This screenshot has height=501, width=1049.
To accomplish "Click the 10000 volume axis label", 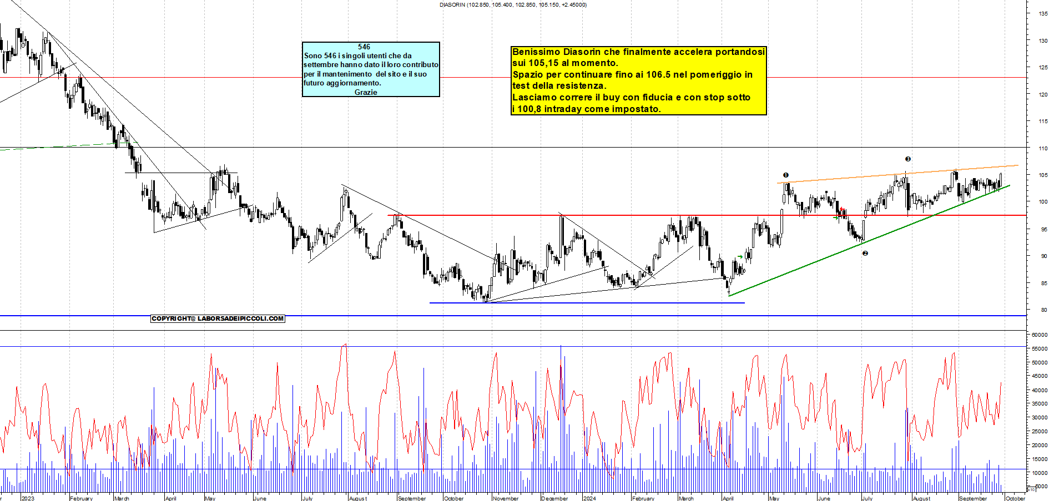I will (x=1040, y=473).
